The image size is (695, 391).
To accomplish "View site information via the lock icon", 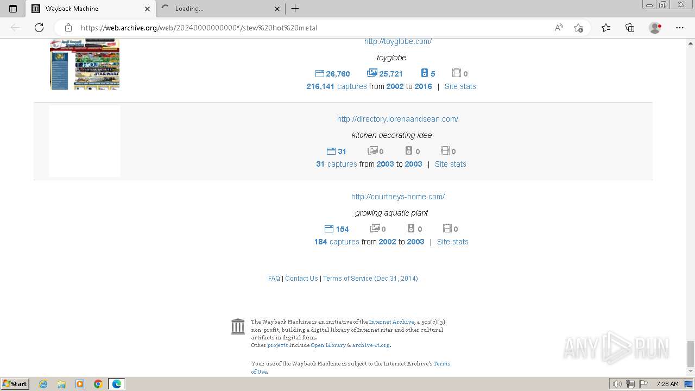I will tap(68, 28).
